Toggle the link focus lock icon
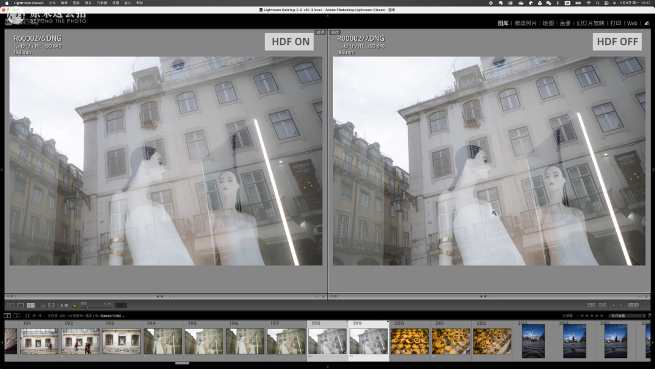 pyautogui.click(x=75, y=305)
